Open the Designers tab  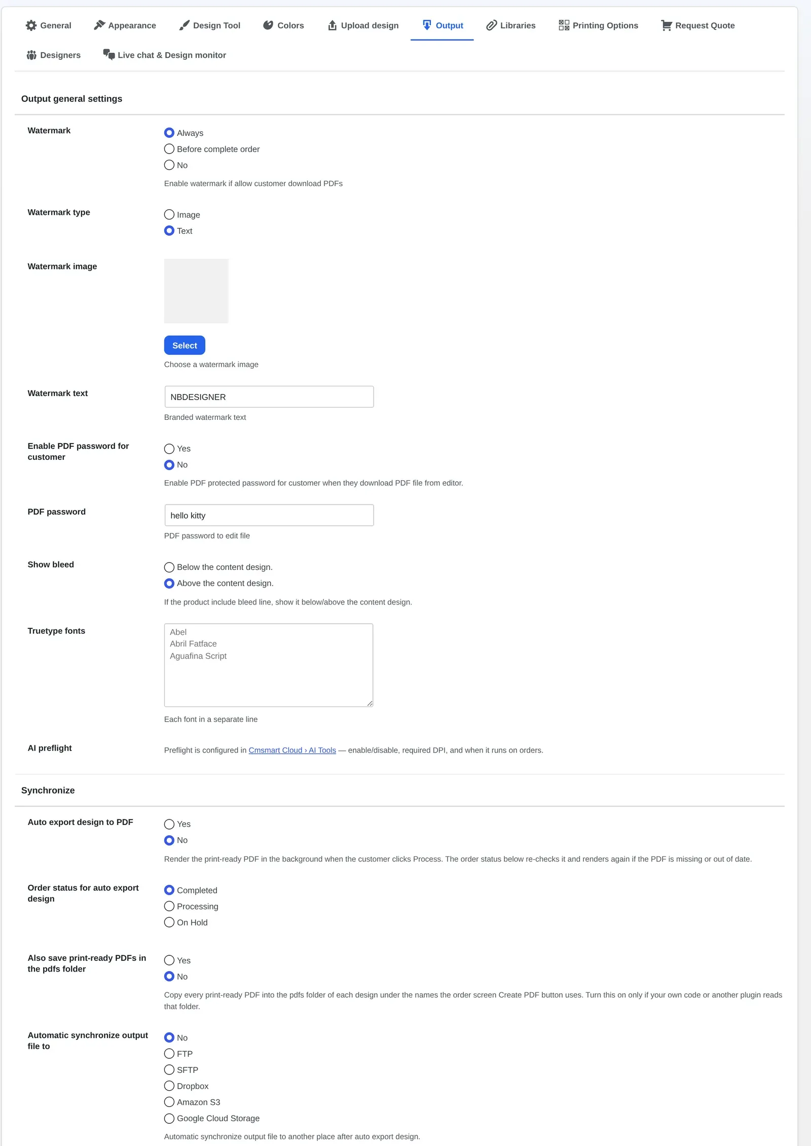tap(53, 55)
